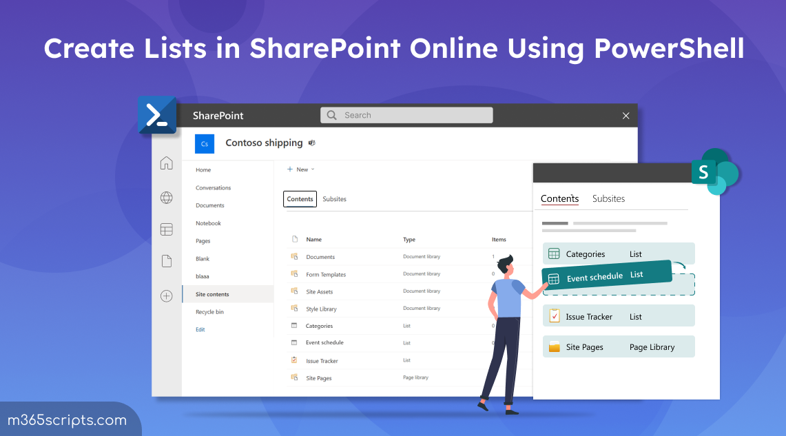Click inside the Search input field

tap(406, 115)
